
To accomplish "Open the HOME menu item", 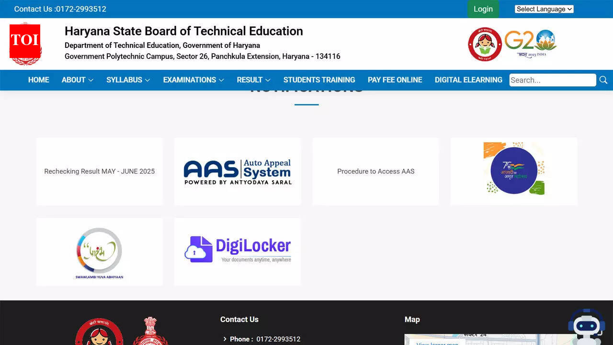I will click(x=38, y=80).
